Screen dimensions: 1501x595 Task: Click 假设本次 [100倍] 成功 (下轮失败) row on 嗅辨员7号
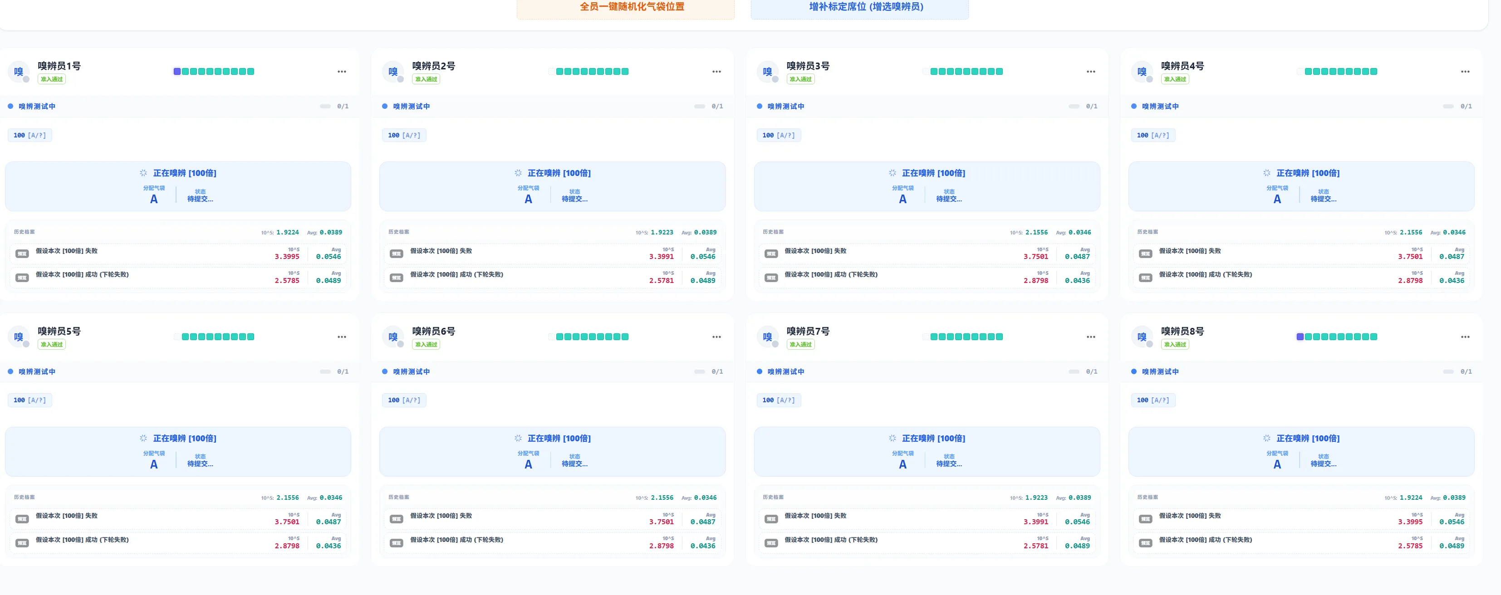click(927, 543)
